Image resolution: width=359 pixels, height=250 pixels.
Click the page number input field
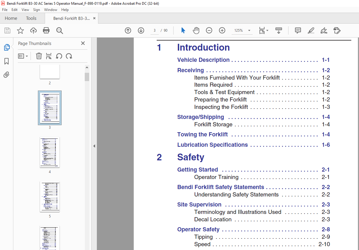click(155, 30)
